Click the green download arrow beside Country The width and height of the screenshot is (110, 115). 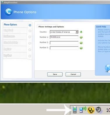coord(81,32)
